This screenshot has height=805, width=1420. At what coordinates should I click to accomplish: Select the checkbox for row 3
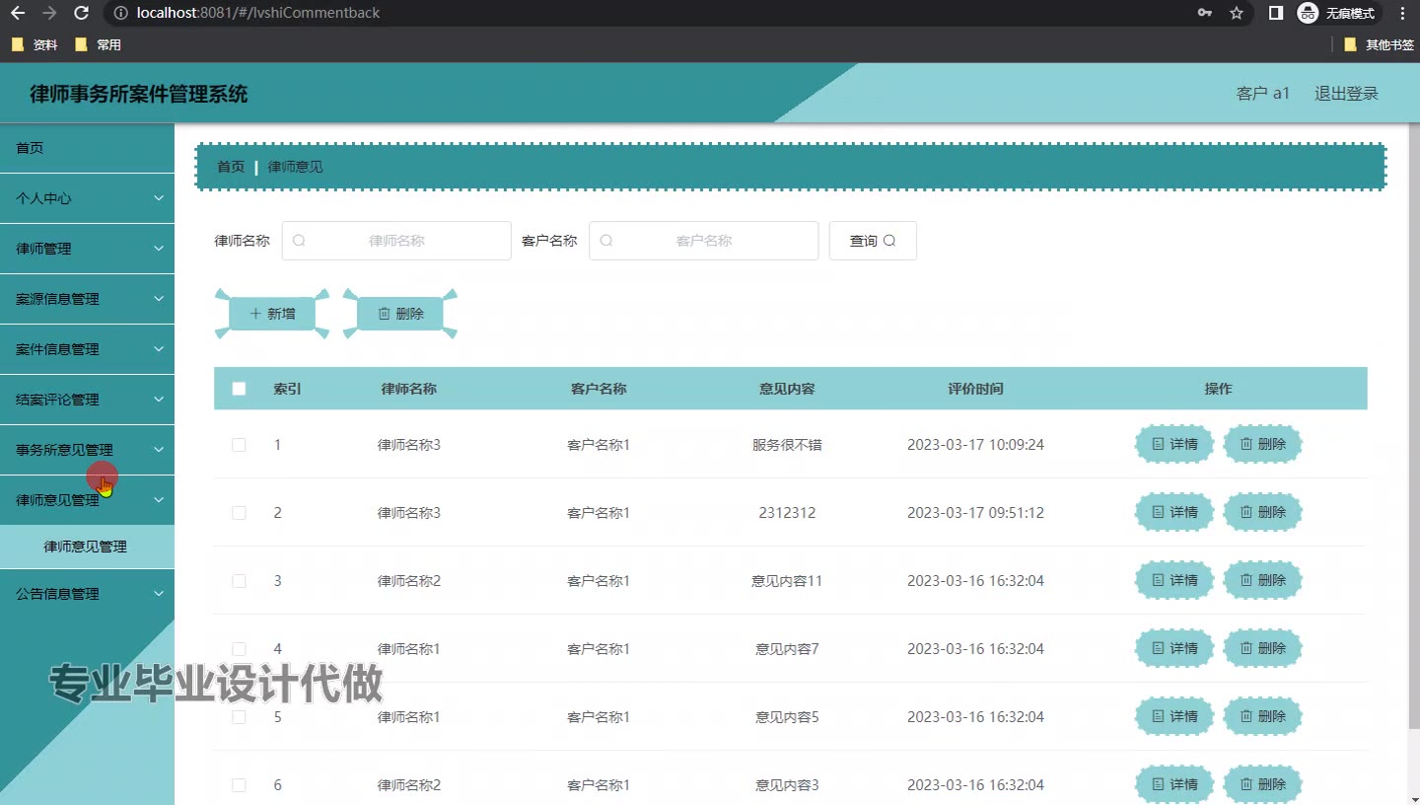pos(239,581)
